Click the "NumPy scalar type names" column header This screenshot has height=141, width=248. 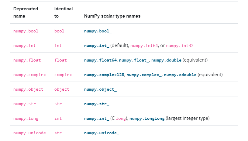pos(112,16)
